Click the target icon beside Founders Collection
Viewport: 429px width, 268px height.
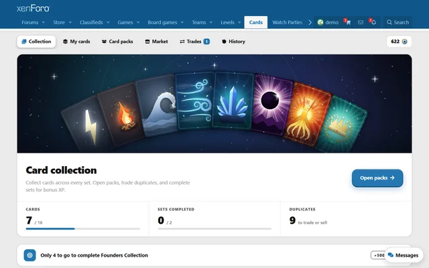click(29, 255)
